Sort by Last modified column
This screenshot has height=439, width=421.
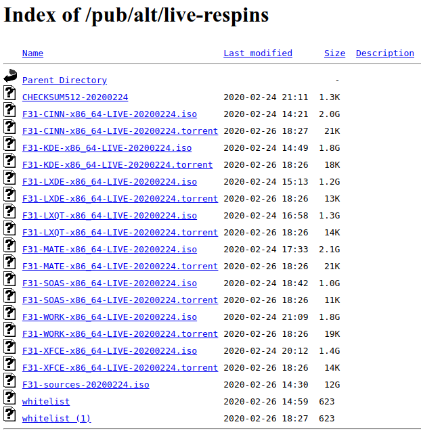258,53
